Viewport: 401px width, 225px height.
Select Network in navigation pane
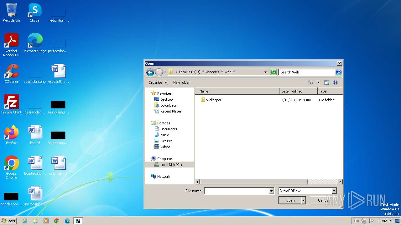coord(164,177)
